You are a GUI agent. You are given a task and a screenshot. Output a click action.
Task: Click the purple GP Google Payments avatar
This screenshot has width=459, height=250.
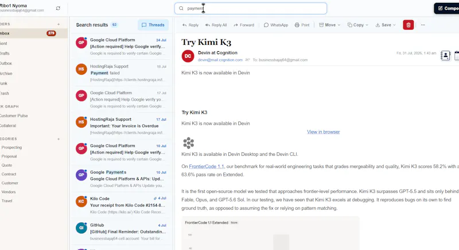[81, 175]
